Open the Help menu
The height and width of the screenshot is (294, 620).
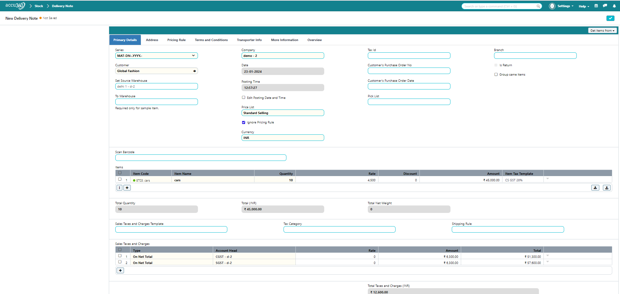pyautogui.click(x=584, y=6)
